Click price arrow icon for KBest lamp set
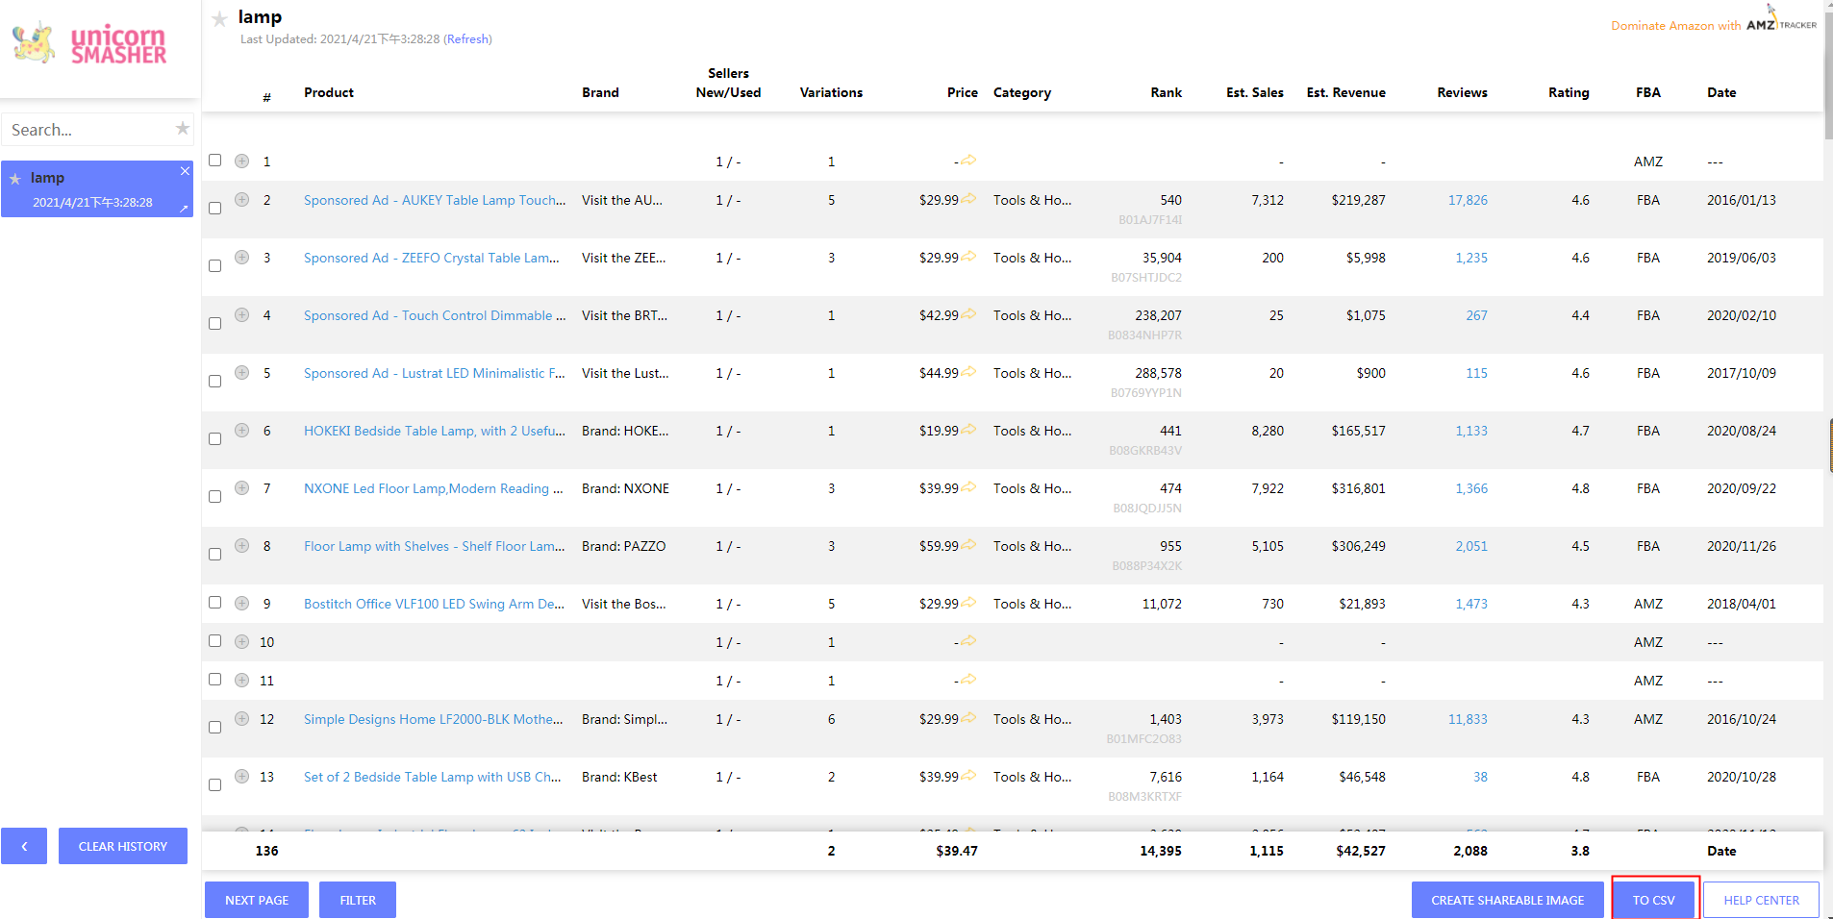The image size is (1833, 919). click(968, 776)
